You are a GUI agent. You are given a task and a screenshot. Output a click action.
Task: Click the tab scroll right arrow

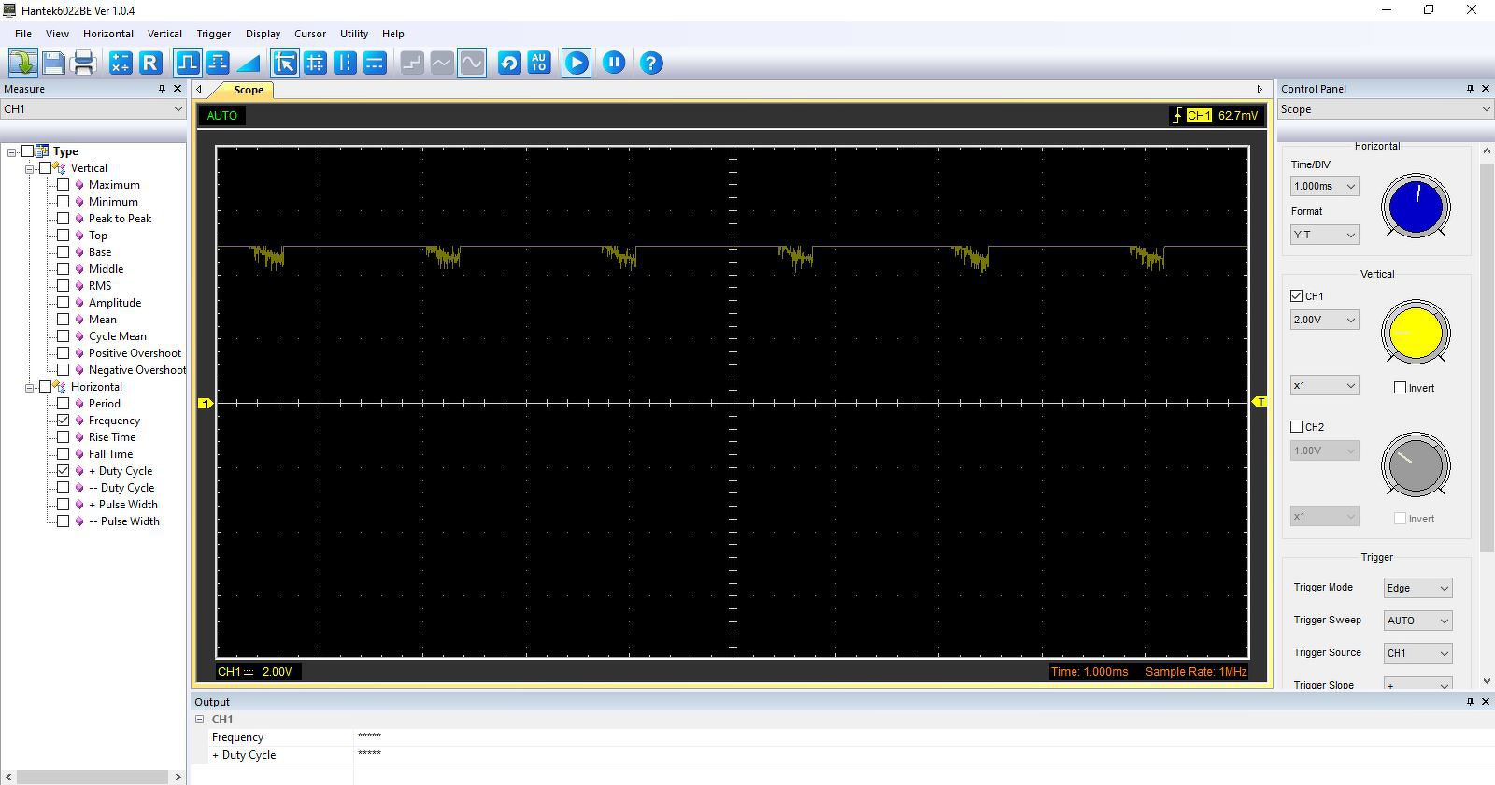(x=1259, y=90)
